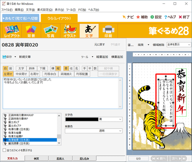
Task: Open the レイアウト layout category icon
Action: [12, 31]
